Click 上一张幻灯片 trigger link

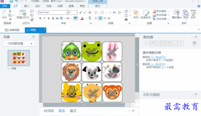pyautogui.click(x=158, y=64)
